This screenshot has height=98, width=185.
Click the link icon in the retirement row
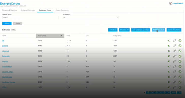[174, 51]
